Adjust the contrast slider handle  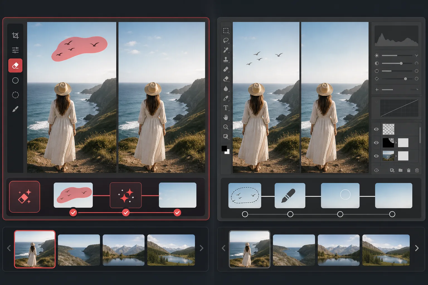[x=401, y=63]
